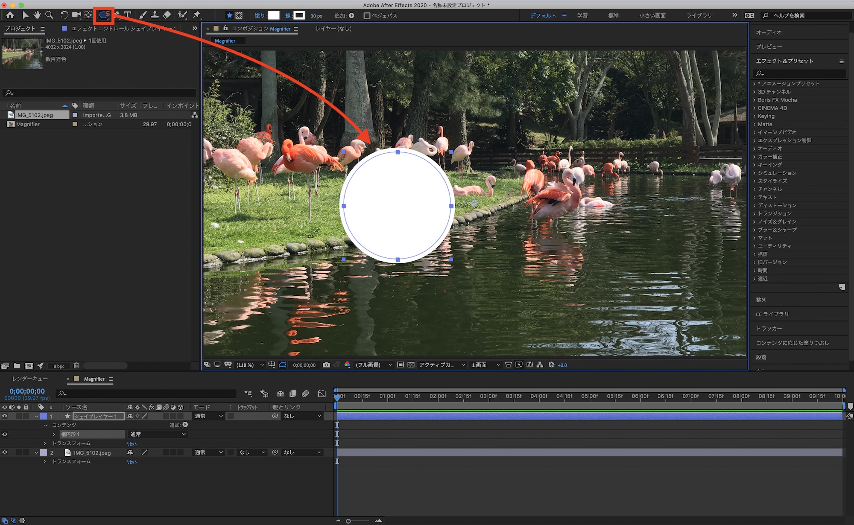Select the Brush tool
Image resolution: width=854 pixels, height=525 pixels.
143,15
